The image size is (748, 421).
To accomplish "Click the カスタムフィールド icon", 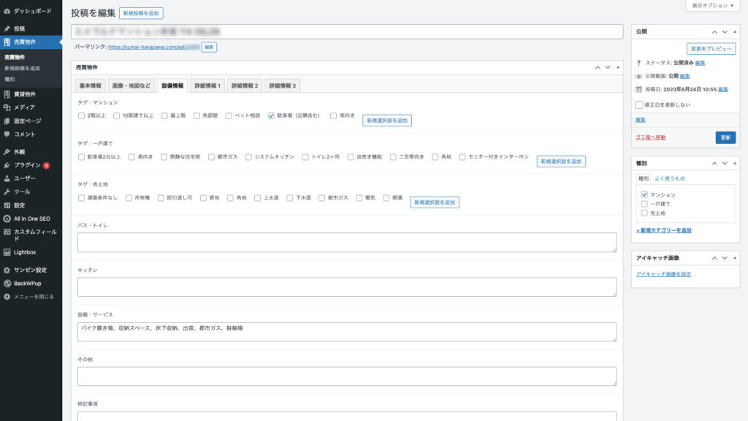I will [7, 232].
